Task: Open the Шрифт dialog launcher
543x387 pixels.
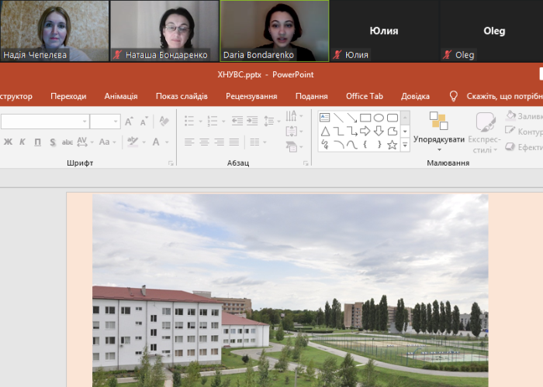Action: pos(171,163)
